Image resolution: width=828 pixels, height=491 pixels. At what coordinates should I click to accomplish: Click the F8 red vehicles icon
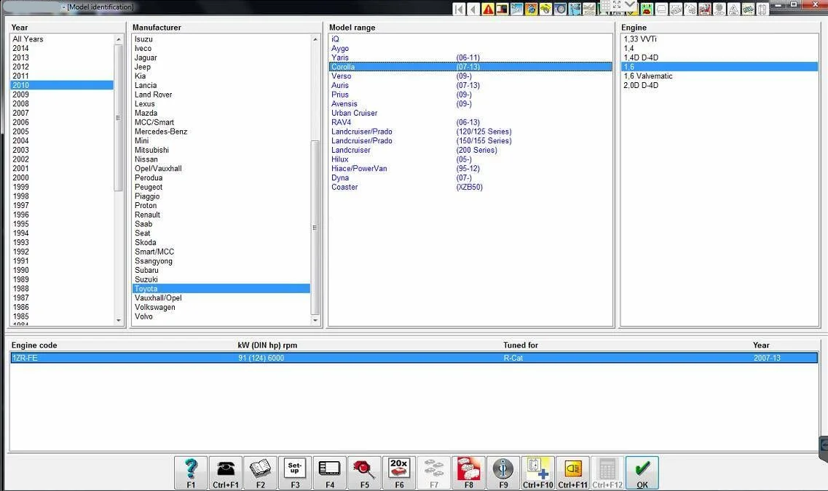click(468, 472)
